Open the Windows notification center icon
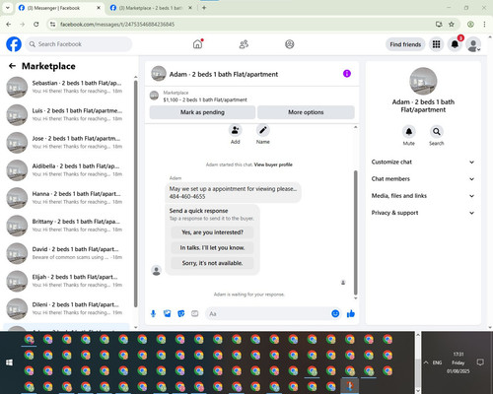Image resolution: width=493 pixels, height=394 pixels. click(x=480, y=362)
